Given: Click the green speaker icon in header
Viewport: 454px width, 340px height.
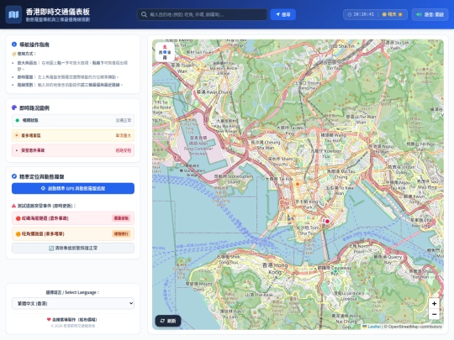Looking at the screenshot, I should click(419, 14).
